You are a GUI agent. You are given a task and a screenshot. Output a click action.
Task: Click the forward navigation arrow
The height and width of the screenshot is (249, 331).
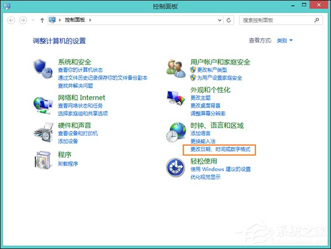coord(23,20)
